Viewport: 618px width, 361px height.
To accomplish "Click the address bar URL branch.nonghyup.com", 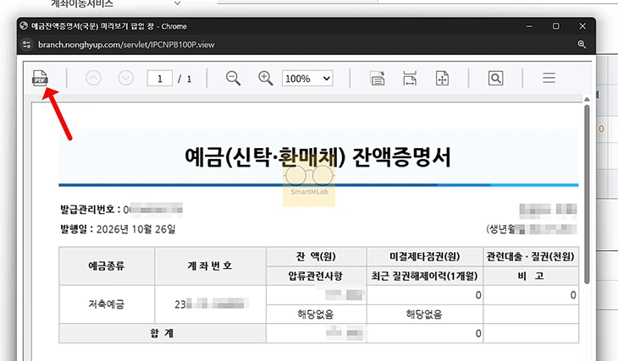I will (126, 45).
